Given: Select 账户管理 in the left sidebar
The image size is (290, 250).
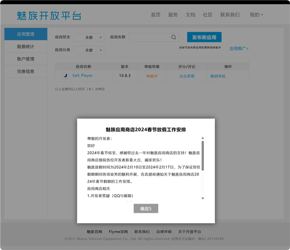Looking at the screenshot, I should click(26, 59).
